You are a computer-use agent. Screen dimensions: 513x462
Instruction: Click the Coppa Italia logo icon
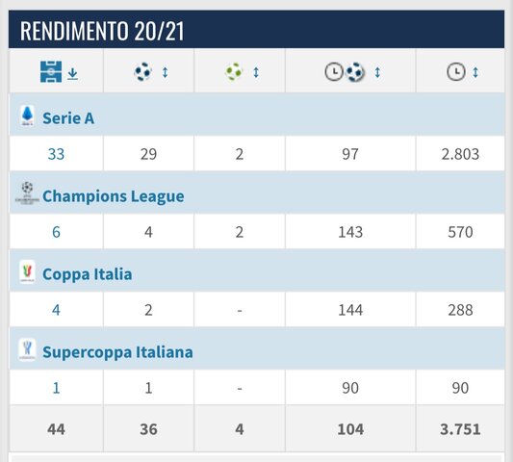click(27, 271)
